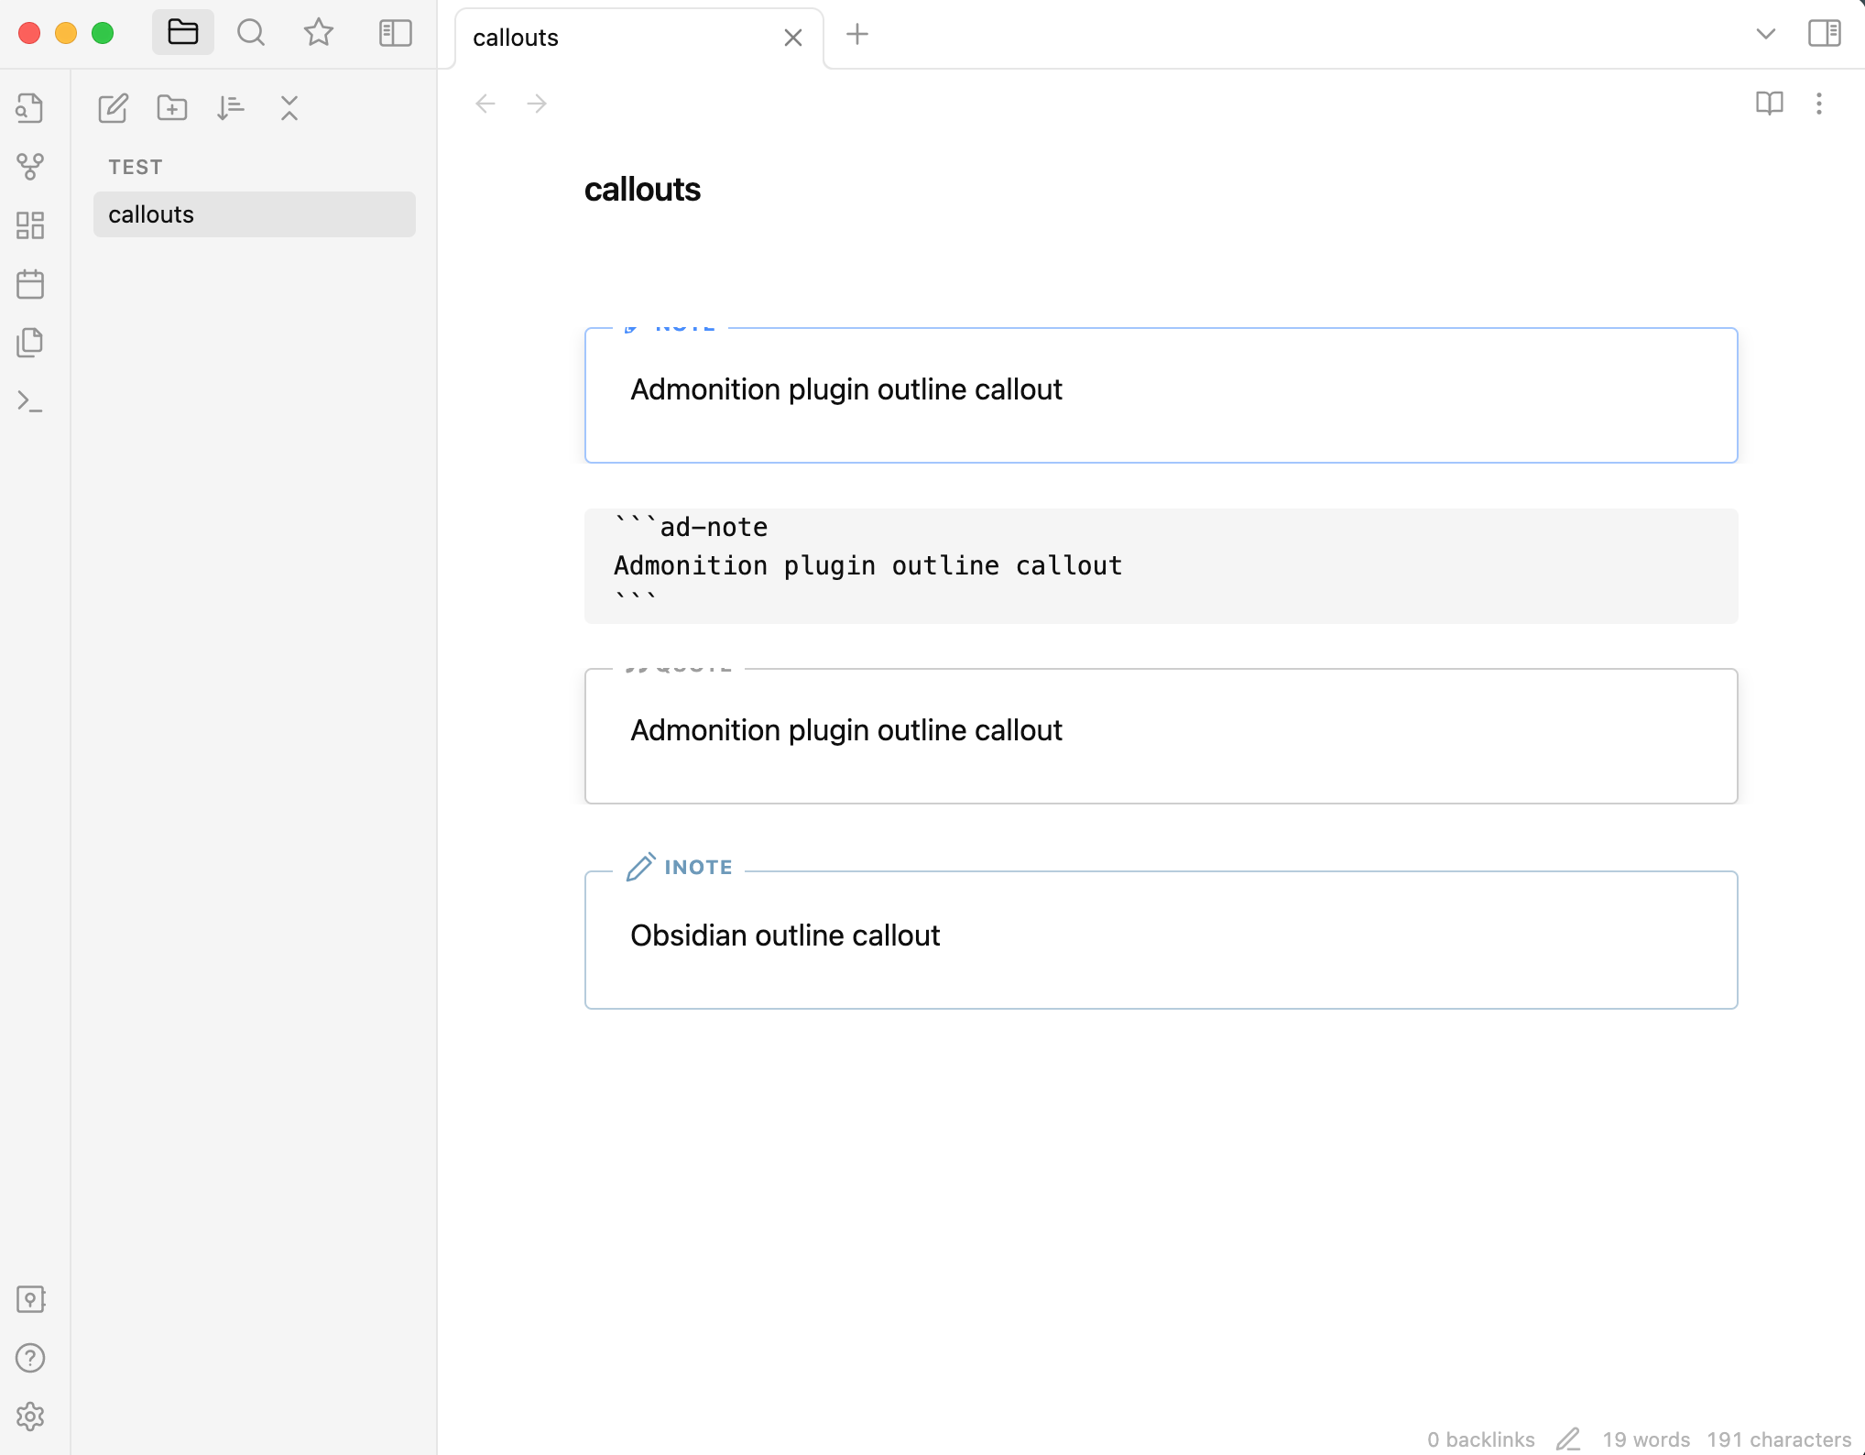
Task: Toggle editing mode in the status bar
Action: [x=1568, y=1439]
